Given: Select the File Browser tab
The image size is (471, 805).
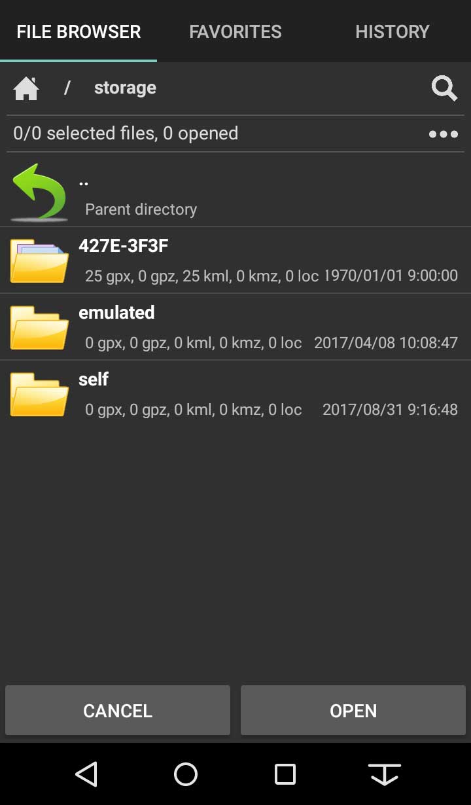Looking at the screenshot, I should (x=78, y=31).
